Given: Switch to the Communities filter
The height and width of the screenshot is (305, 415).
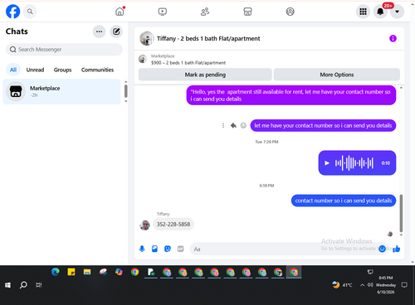Looking at the screenshot, I should click(x=97, y=70).
